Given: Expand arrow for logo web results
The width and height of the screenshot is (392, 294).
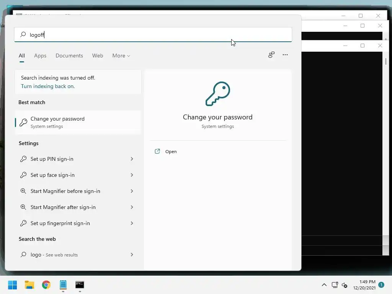Looking at the screenshot, I should [x=132, y=255].
